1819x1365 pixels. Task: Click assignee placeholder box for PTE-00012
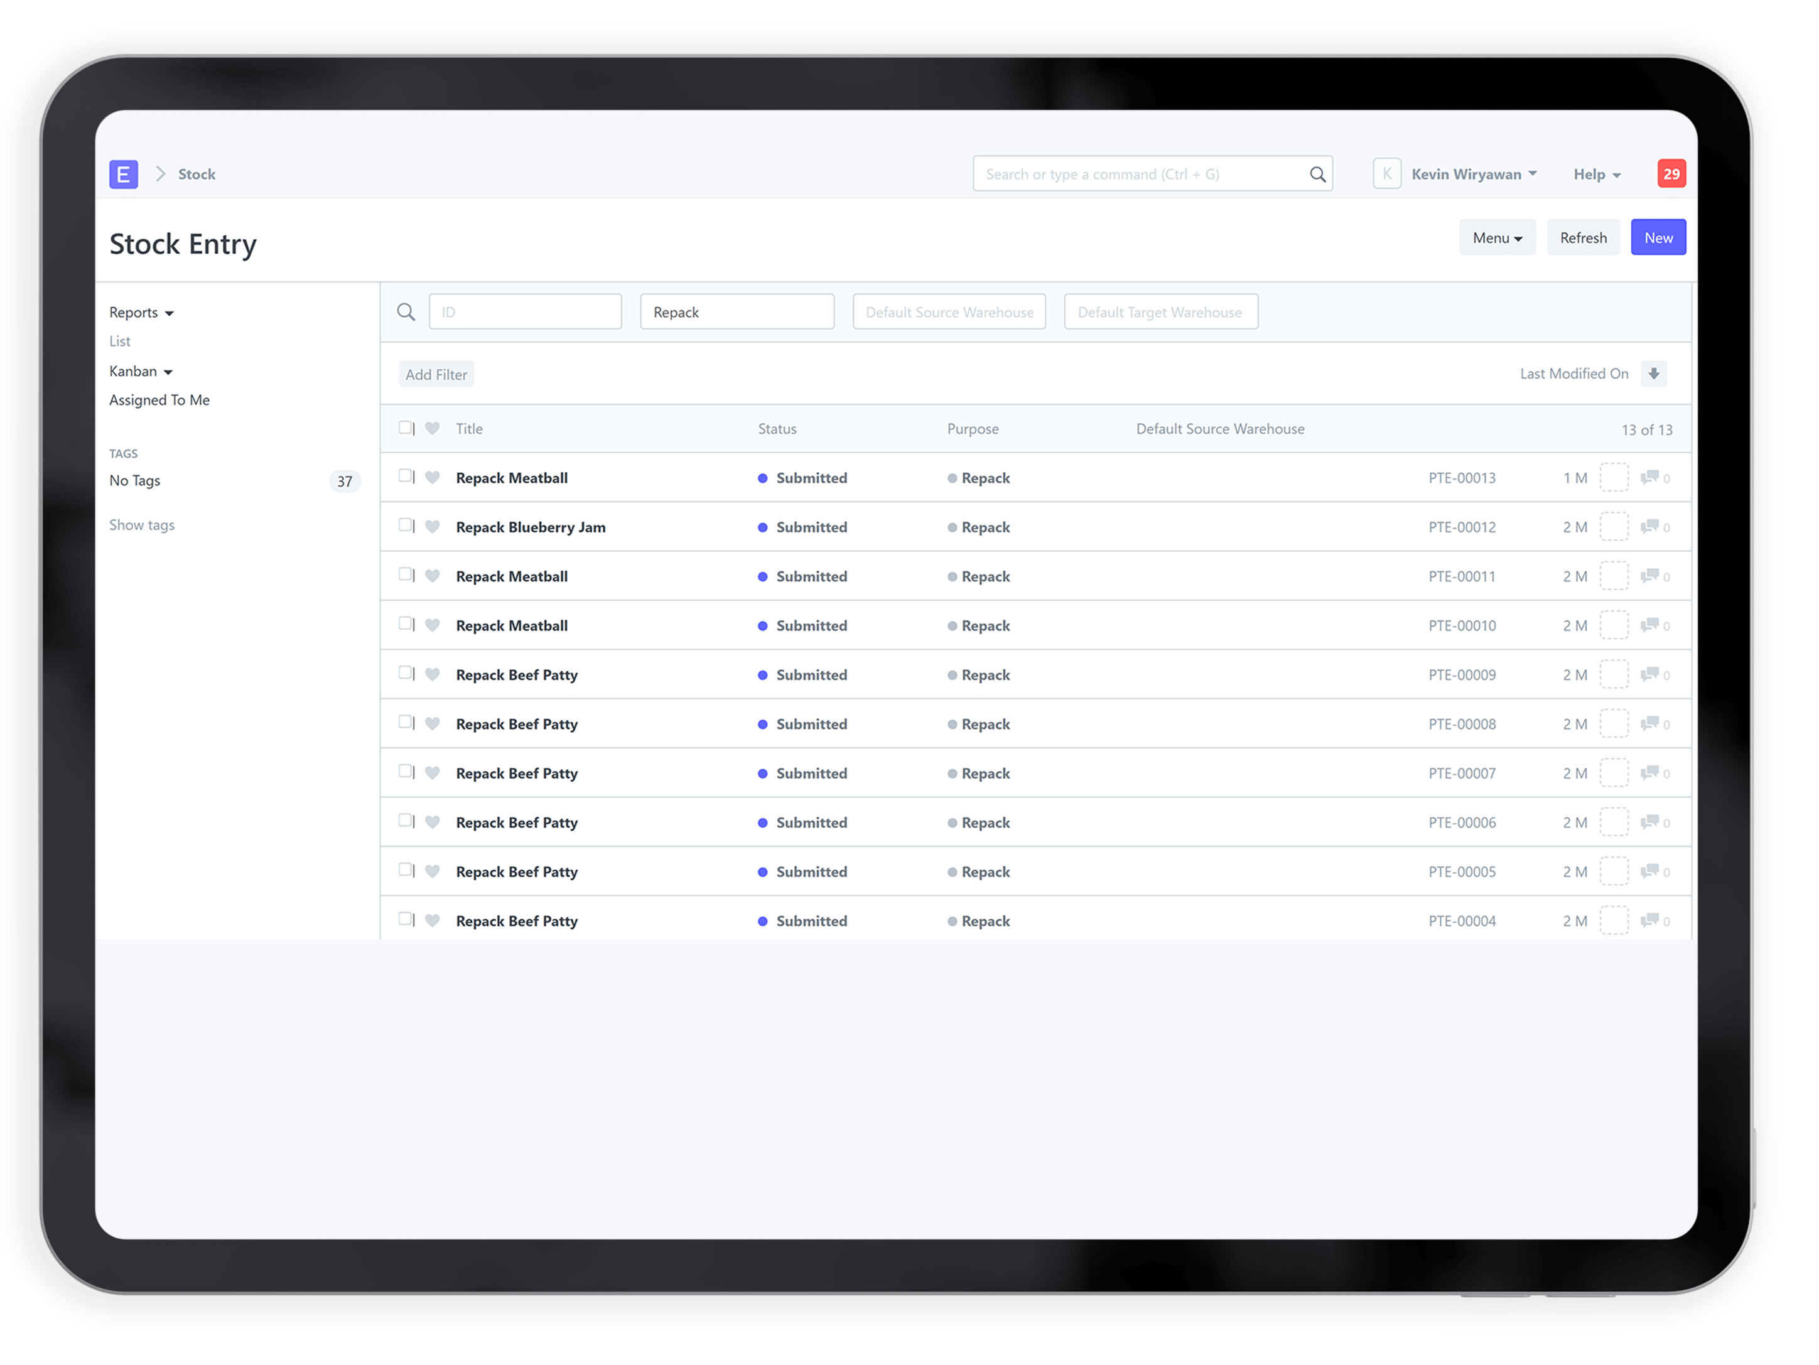(x=1614, y=527)
